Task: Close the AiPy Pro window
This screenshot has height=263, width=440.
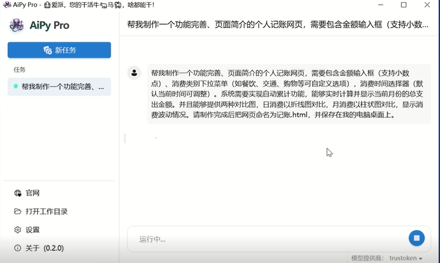Action: point(427,5)
